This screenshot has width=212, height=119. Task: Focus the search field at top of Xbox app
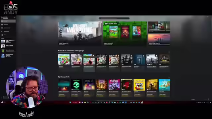(114, 18)
